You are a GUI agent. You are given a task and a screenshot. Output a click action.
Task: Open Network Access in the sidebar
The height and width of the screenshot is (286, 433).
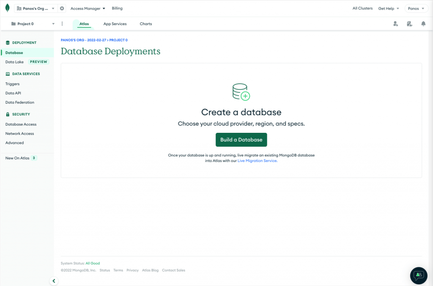pyautogui.click(x=19, y=133)
